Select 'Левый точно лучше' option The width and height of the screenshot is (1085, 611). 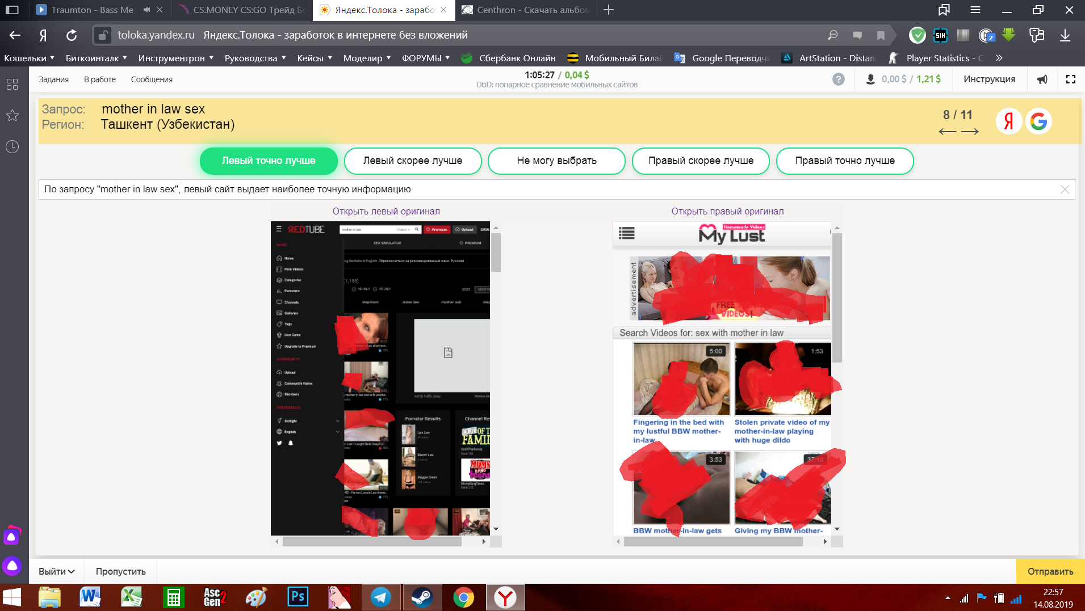pos(269,161)
